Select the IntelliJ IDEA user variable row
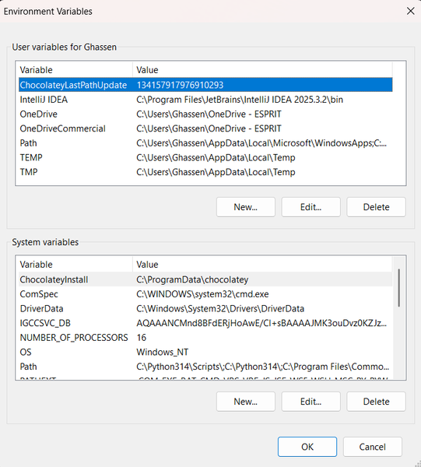This screenshot has width=421, height=467. 205,100
